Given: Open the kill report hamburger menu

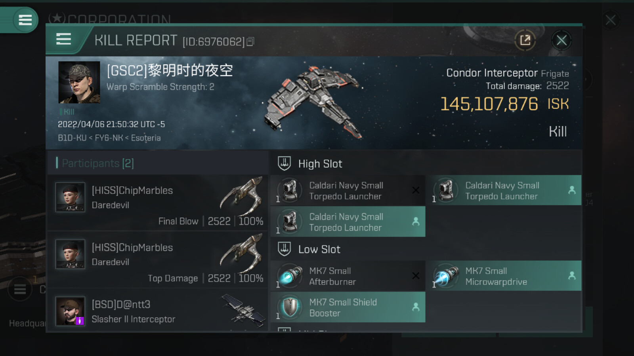Looking at the screenshot, I should [x=63, y=39].
